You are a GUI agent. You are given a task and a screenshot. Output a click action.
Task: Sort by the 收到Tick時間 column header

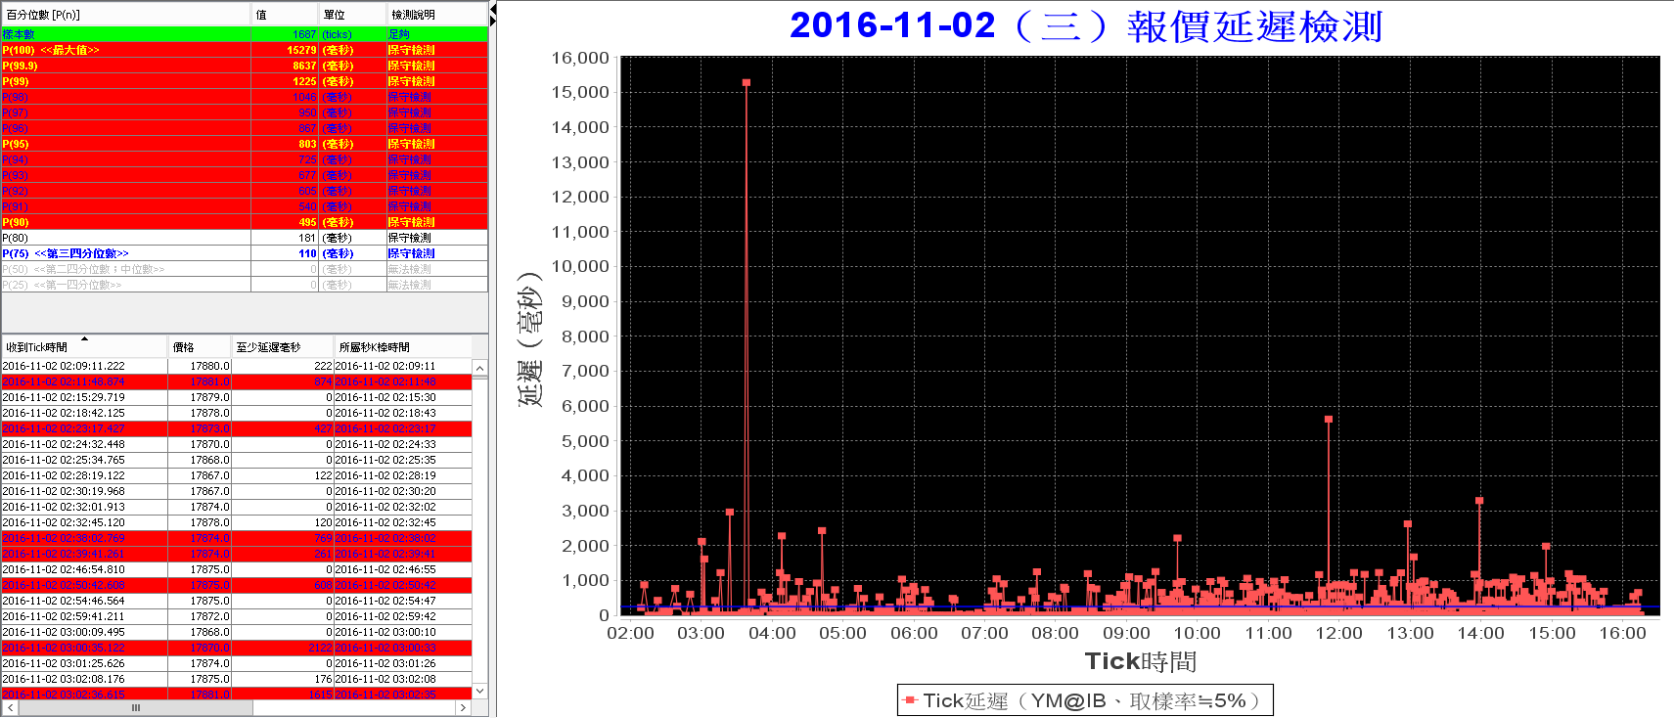tap(84, 346)
